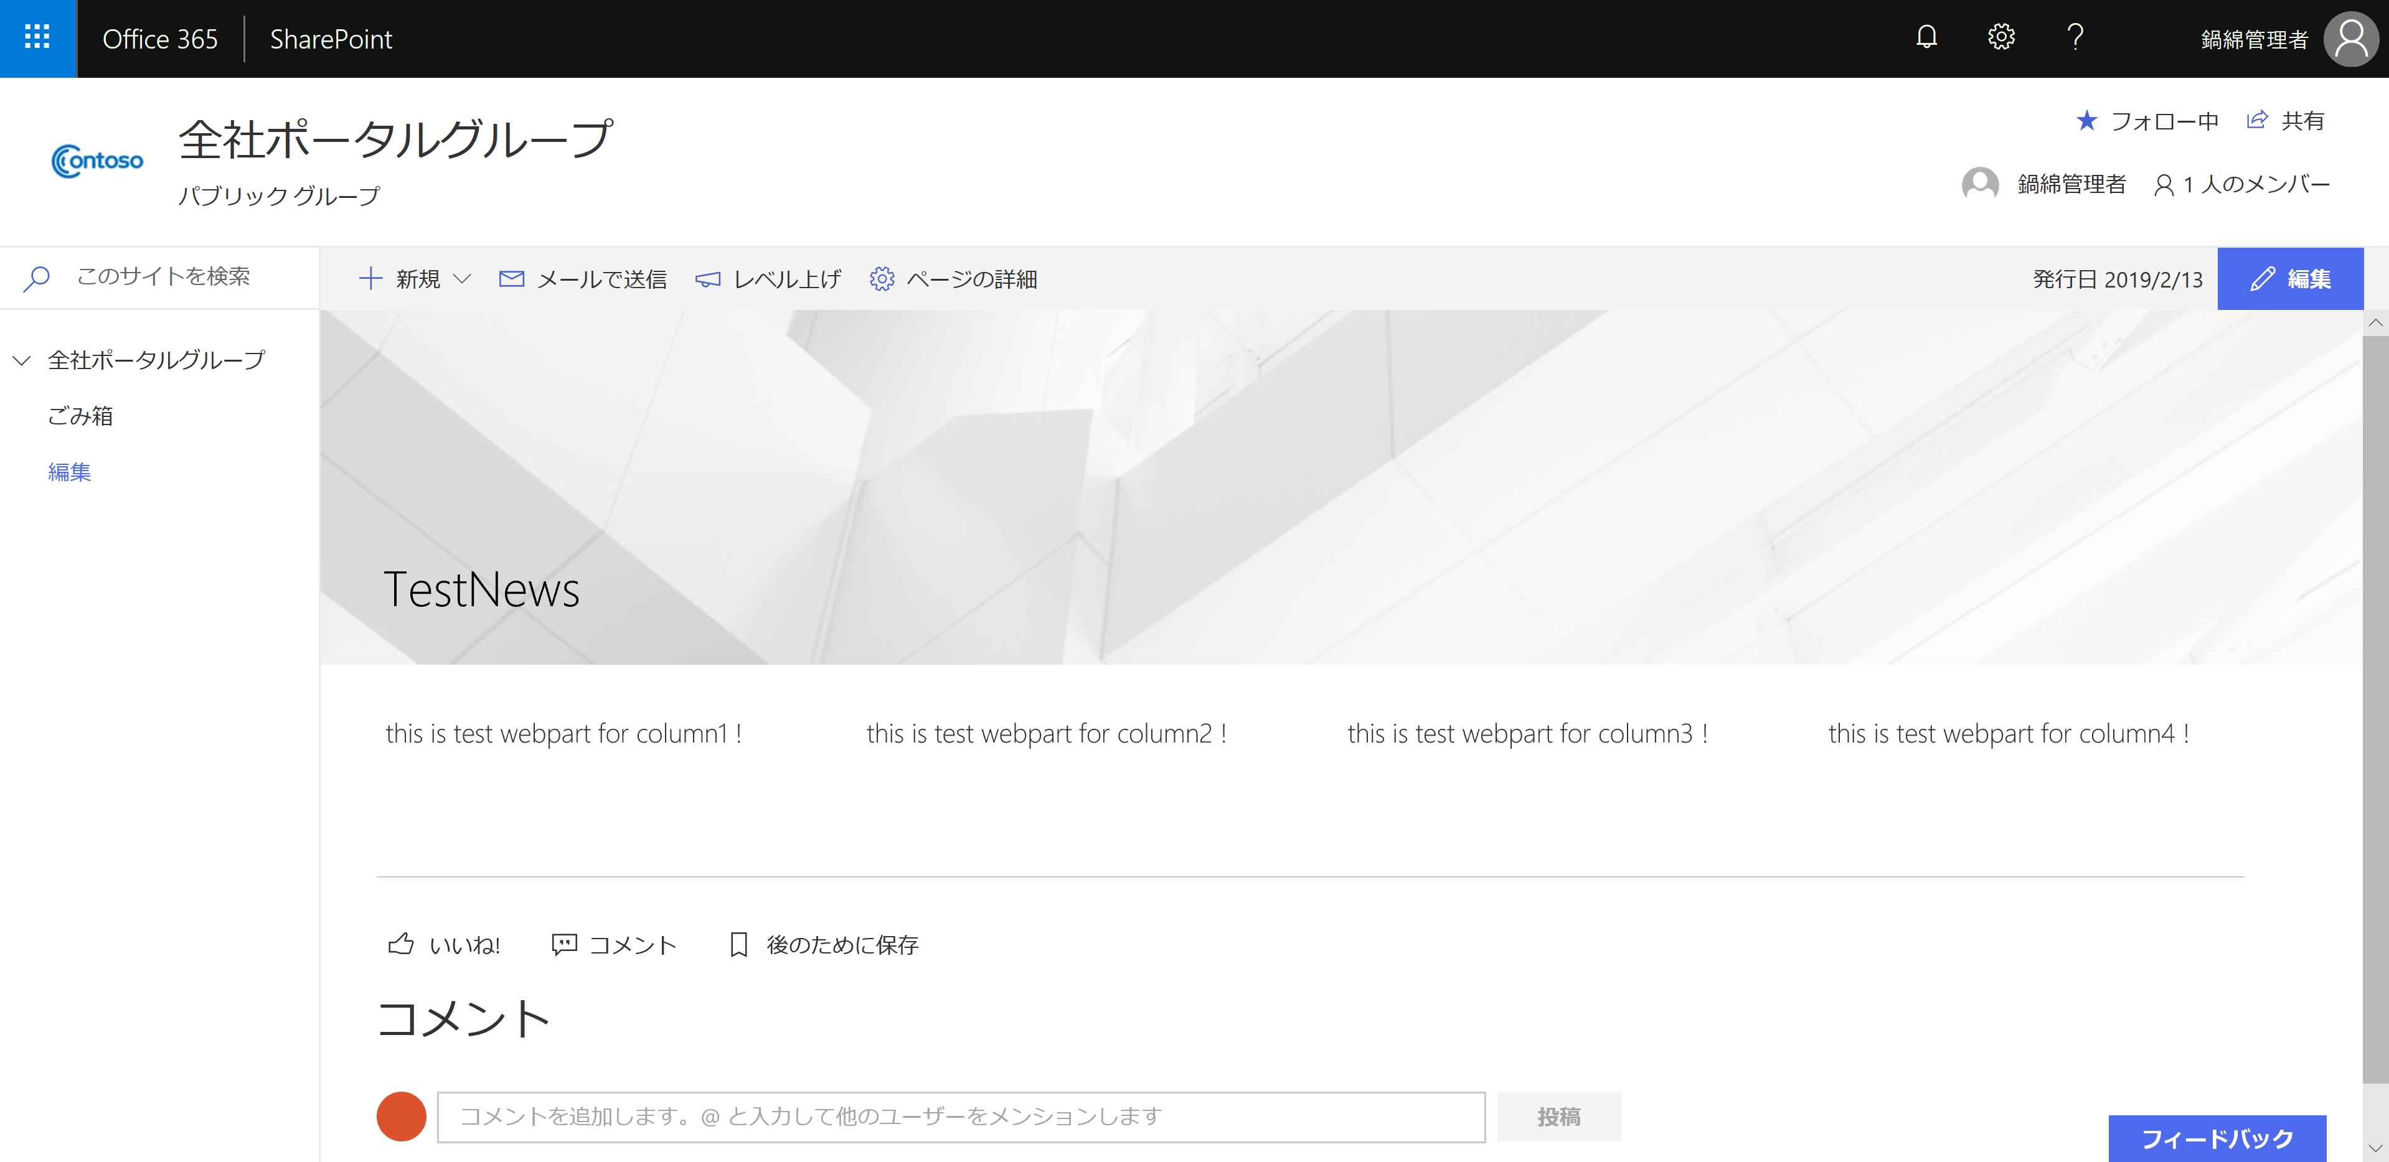The width and height of the screenshot is (2389, 1162).
Task: Click the フィードバック button
Action: coord(2217,1138)
